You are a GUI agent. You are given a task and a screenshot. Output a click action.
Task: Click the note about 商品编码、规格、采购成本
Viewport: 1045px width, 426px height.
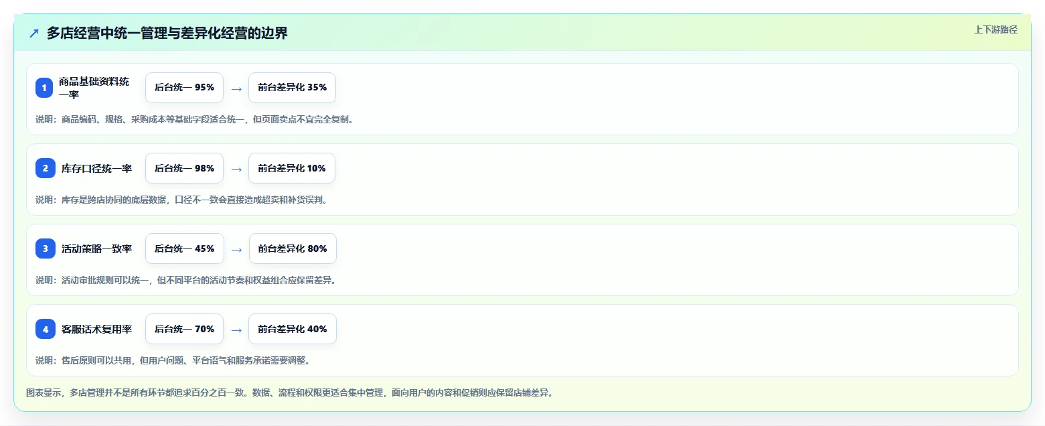[x=195, y=119]
